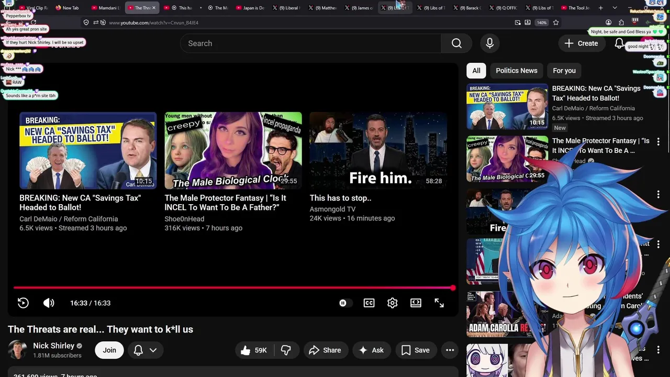Screen dimensions: 670x377
Task: Activate voice search microphone
Action: pyautogui.click(x=490, y=43)
